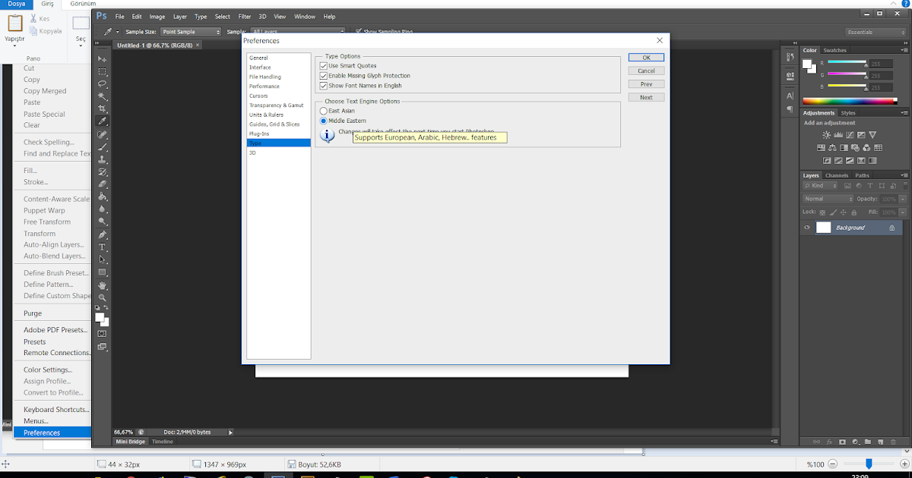Select the Eyedropper tool in the toolbar
The width and height of the screenshot is (912, 478).
point(102,121)
